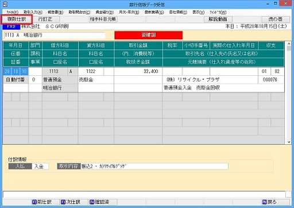Screen dimensions: 294x208
Task: Open the 取引入力(A) menu
Action: (33, 12)
